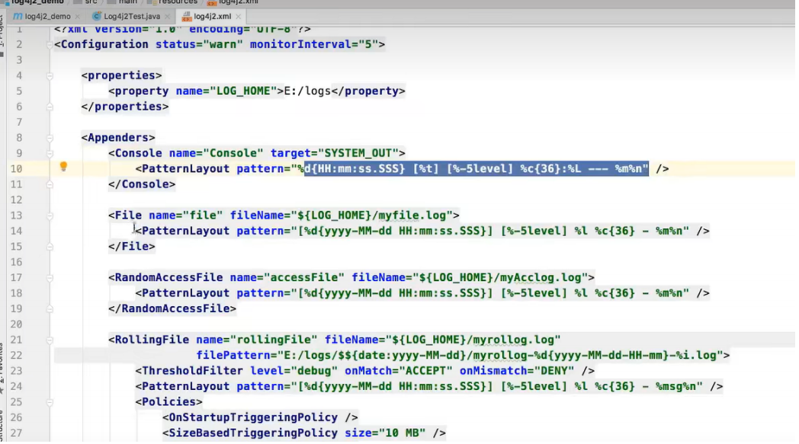Image resolution: width=799 pixels, height=444 pixels.
Task: Click the level="debug" attribute
Action: tap(294, 371)
